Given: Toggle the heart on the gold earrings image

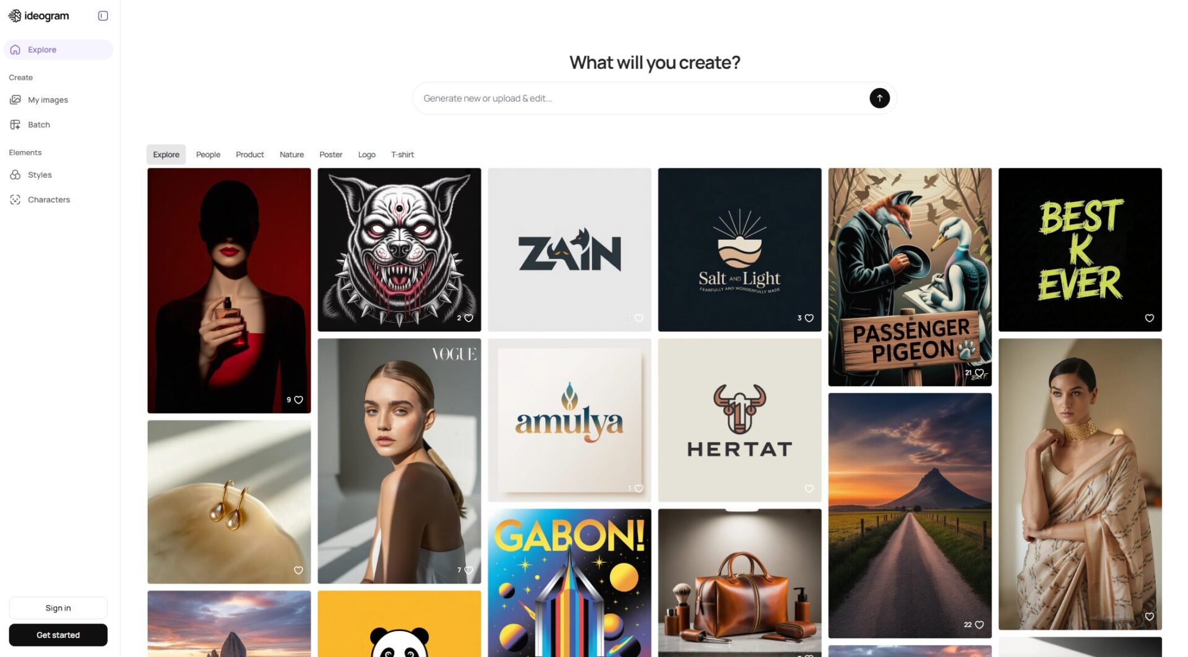Looking at the screenshot, I should pos(298,570).
